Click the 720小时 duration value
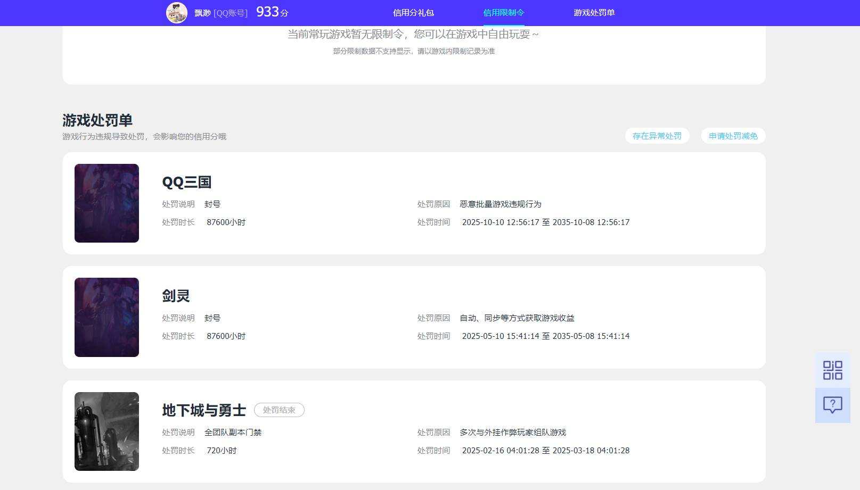 (x=222, y=451)
